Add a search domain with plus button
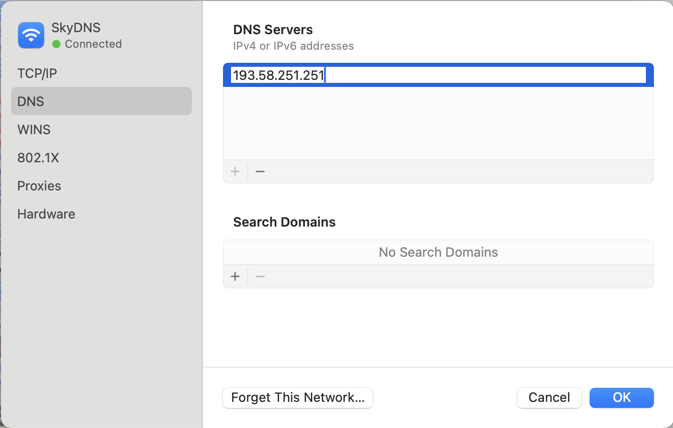Screen dimensions: 673x428 [235, 276]
